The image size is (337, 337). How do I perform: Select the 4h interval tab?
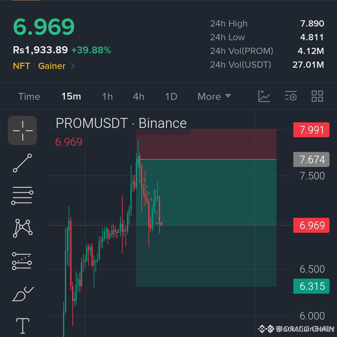pos(139,96)
